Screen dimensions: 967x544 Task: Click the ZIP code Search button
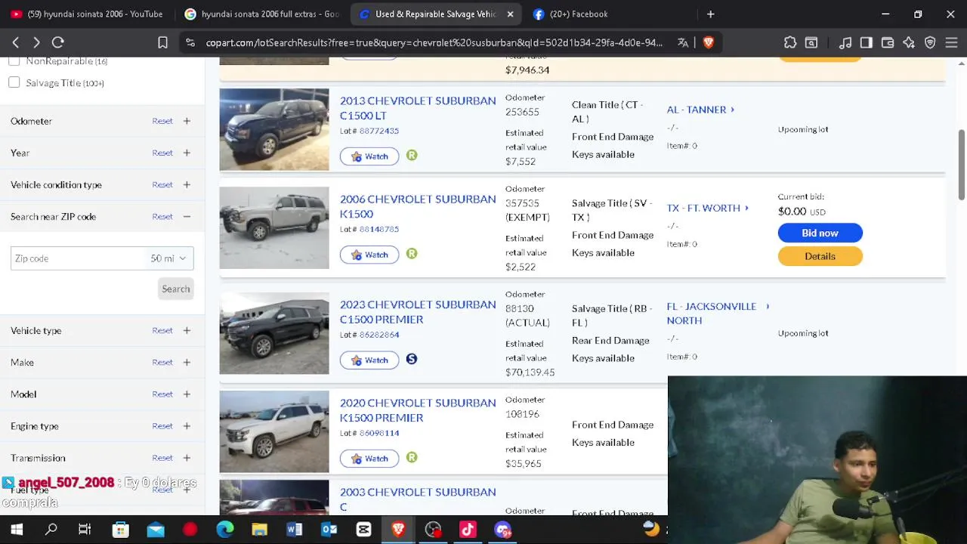tap(176, 289)
